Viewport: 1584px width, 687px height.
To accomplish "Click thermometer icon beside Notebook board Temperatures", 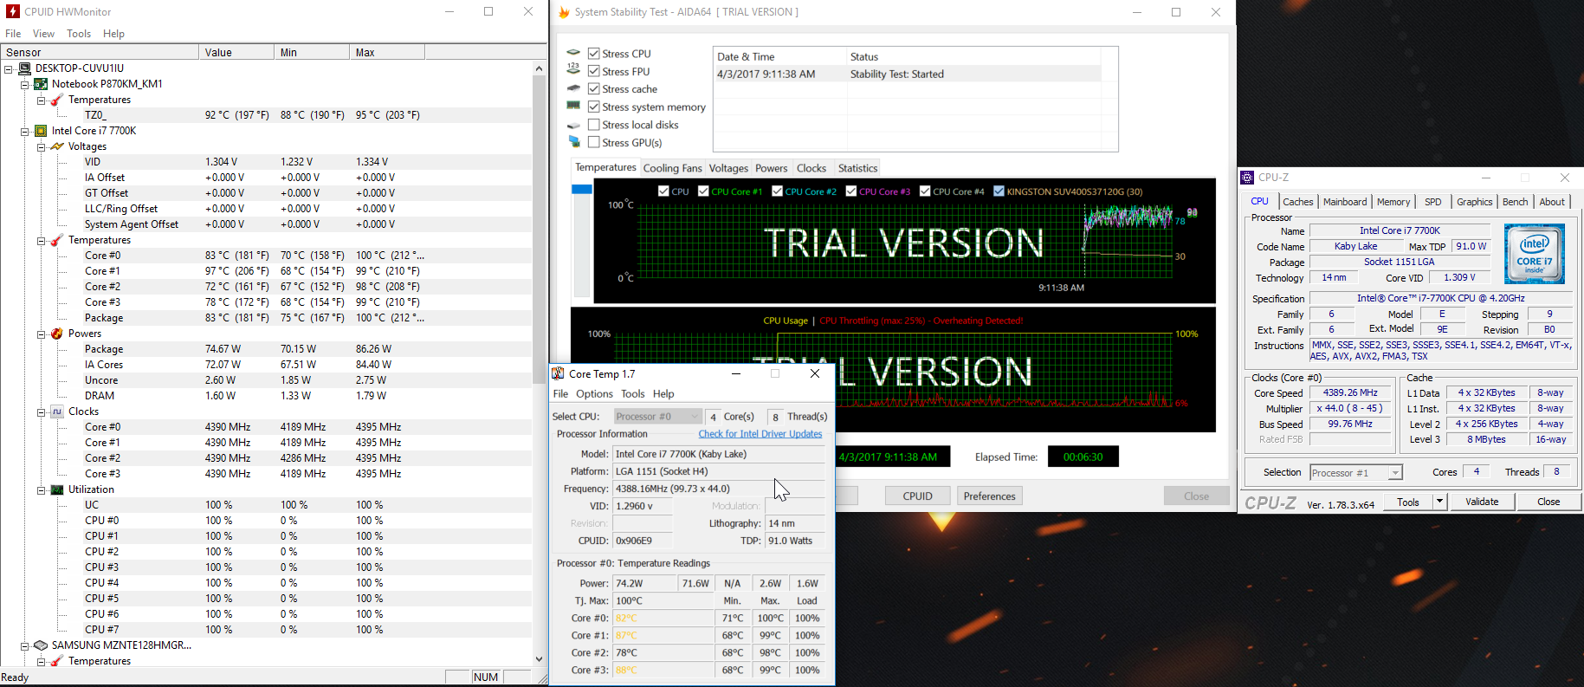I will 57,100.
